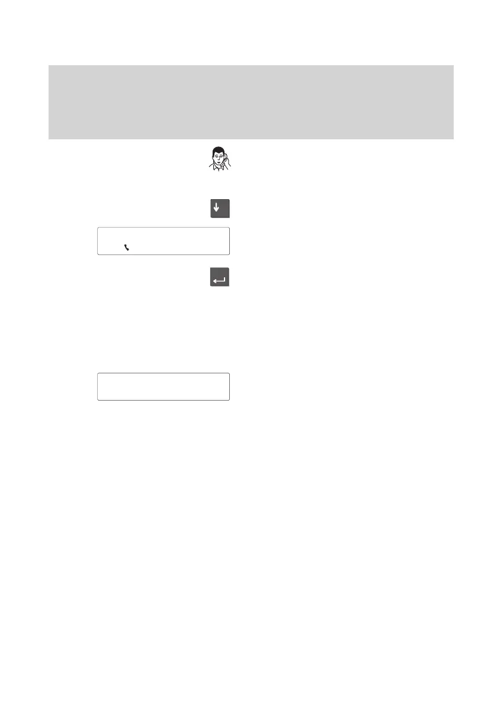The image size is (497, 707).
Task: Tap the dark key with return arrow
Action: (x=220, y=277)
